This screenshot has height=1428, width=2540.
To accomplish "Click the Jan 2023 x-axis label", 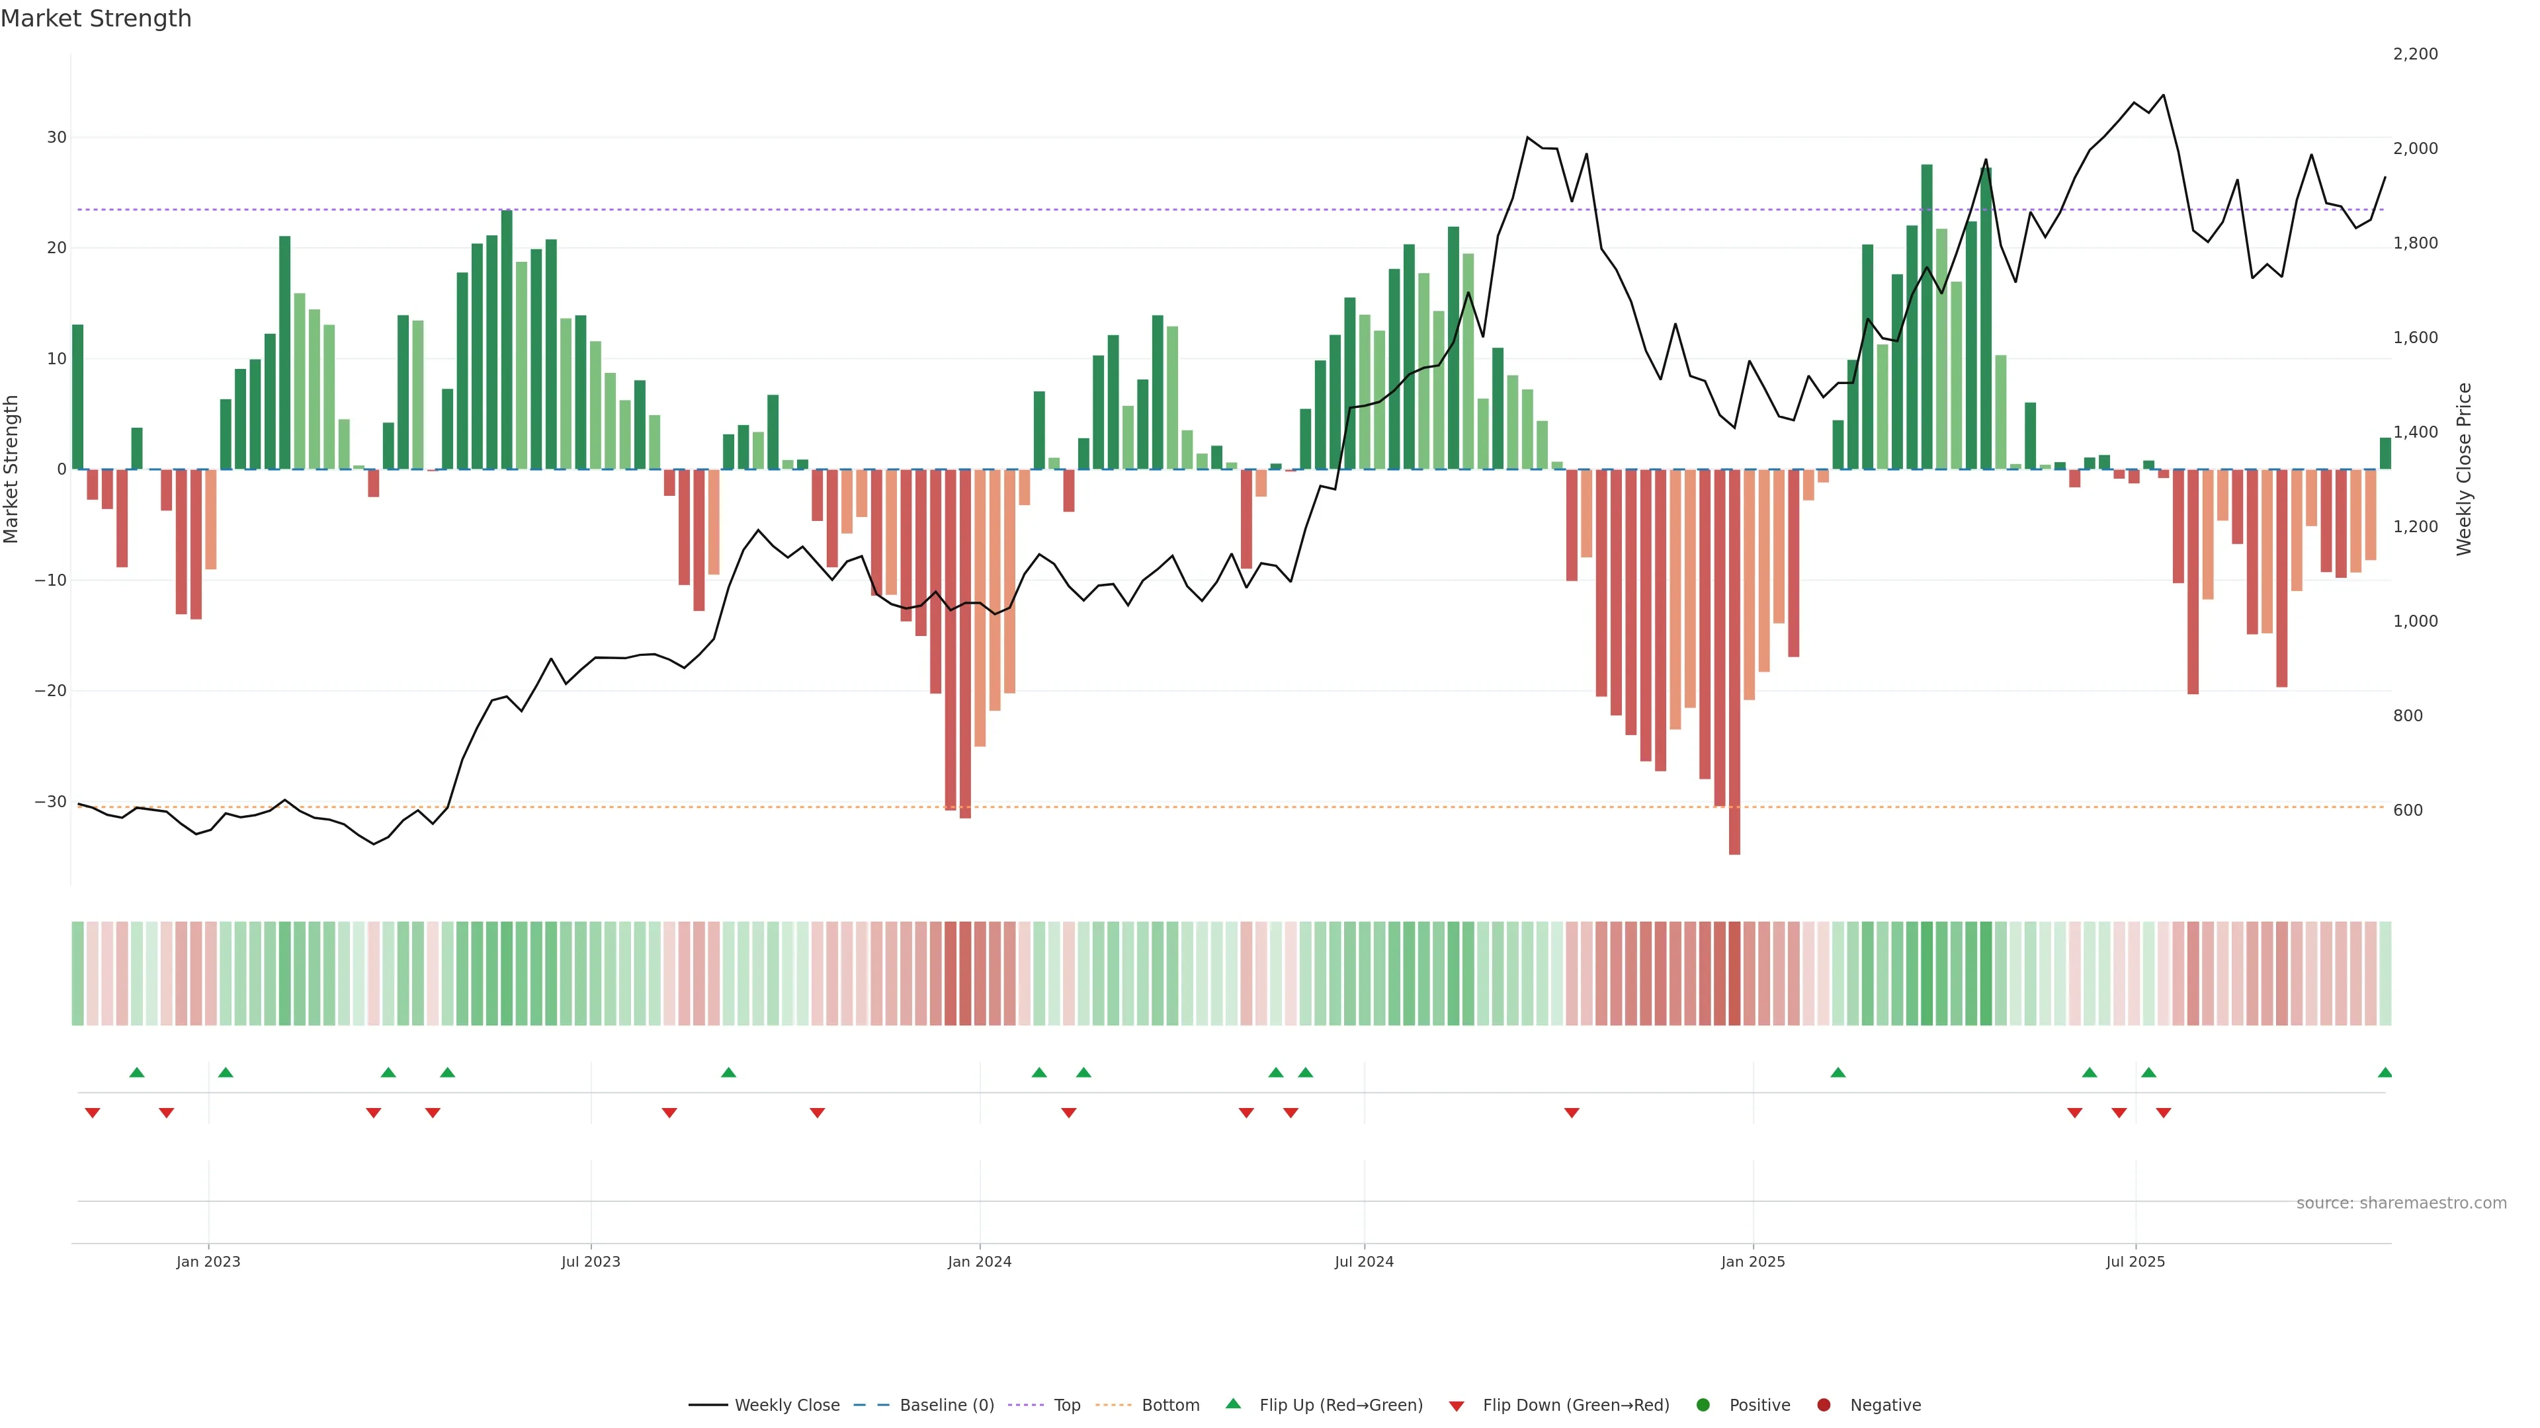I will (208, 1261).
